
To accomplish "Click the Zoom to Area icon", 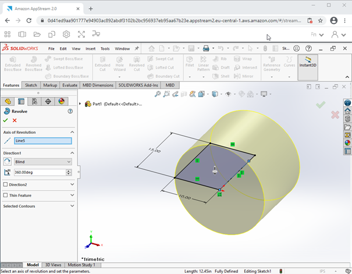I will [166, 94].
